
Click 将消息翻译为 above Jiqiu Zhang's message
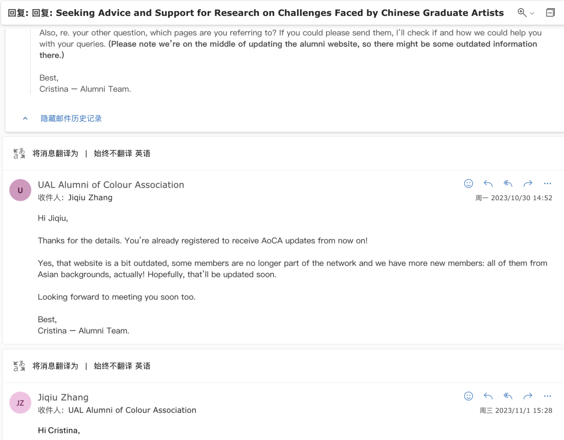pyautogui.click(x=55, y=366)
